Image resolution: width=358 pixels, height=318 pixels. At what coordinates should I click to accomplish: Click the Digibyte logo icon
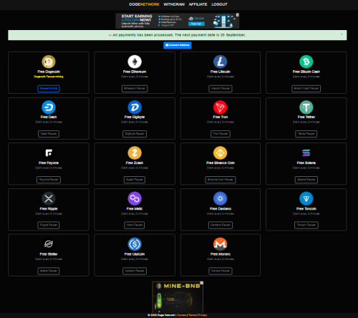(x=135, y=107)
